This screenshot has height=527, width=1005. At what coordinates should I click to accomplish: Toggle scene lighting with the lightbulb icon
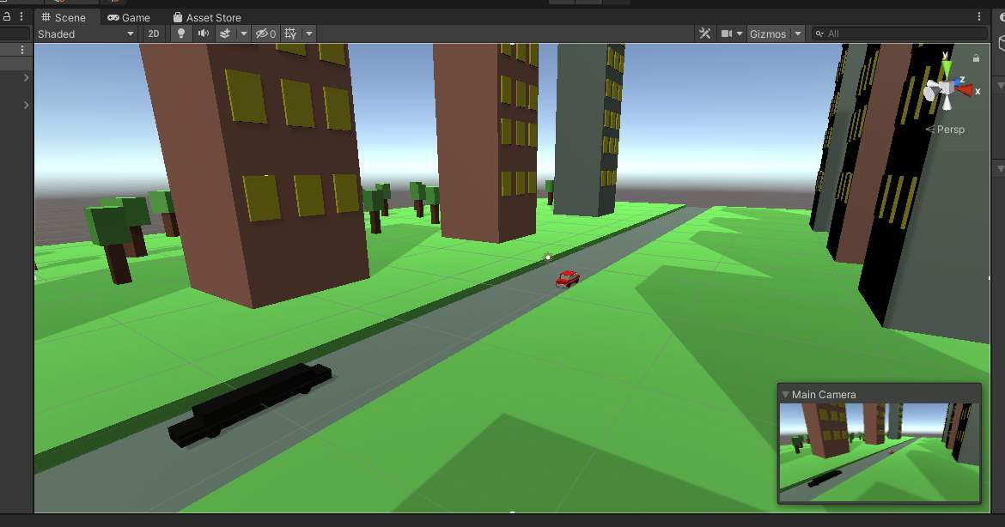(x=181, y=33)
